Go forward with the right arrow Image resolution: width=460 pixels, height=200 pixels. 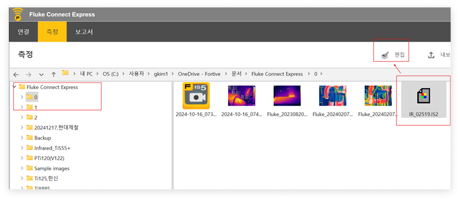28,74
